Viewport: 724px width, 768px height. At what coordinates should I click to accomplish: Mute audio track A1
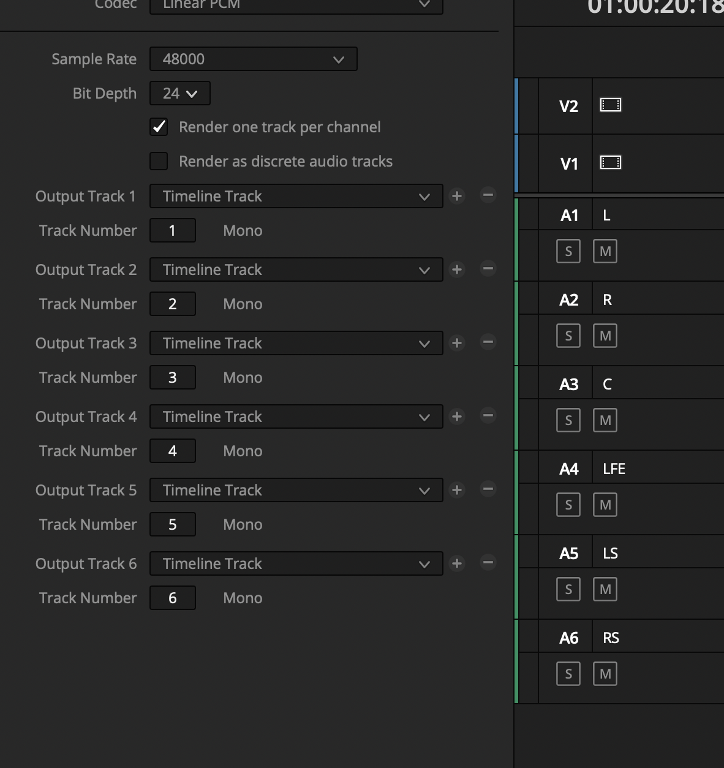tap(605, 251)
